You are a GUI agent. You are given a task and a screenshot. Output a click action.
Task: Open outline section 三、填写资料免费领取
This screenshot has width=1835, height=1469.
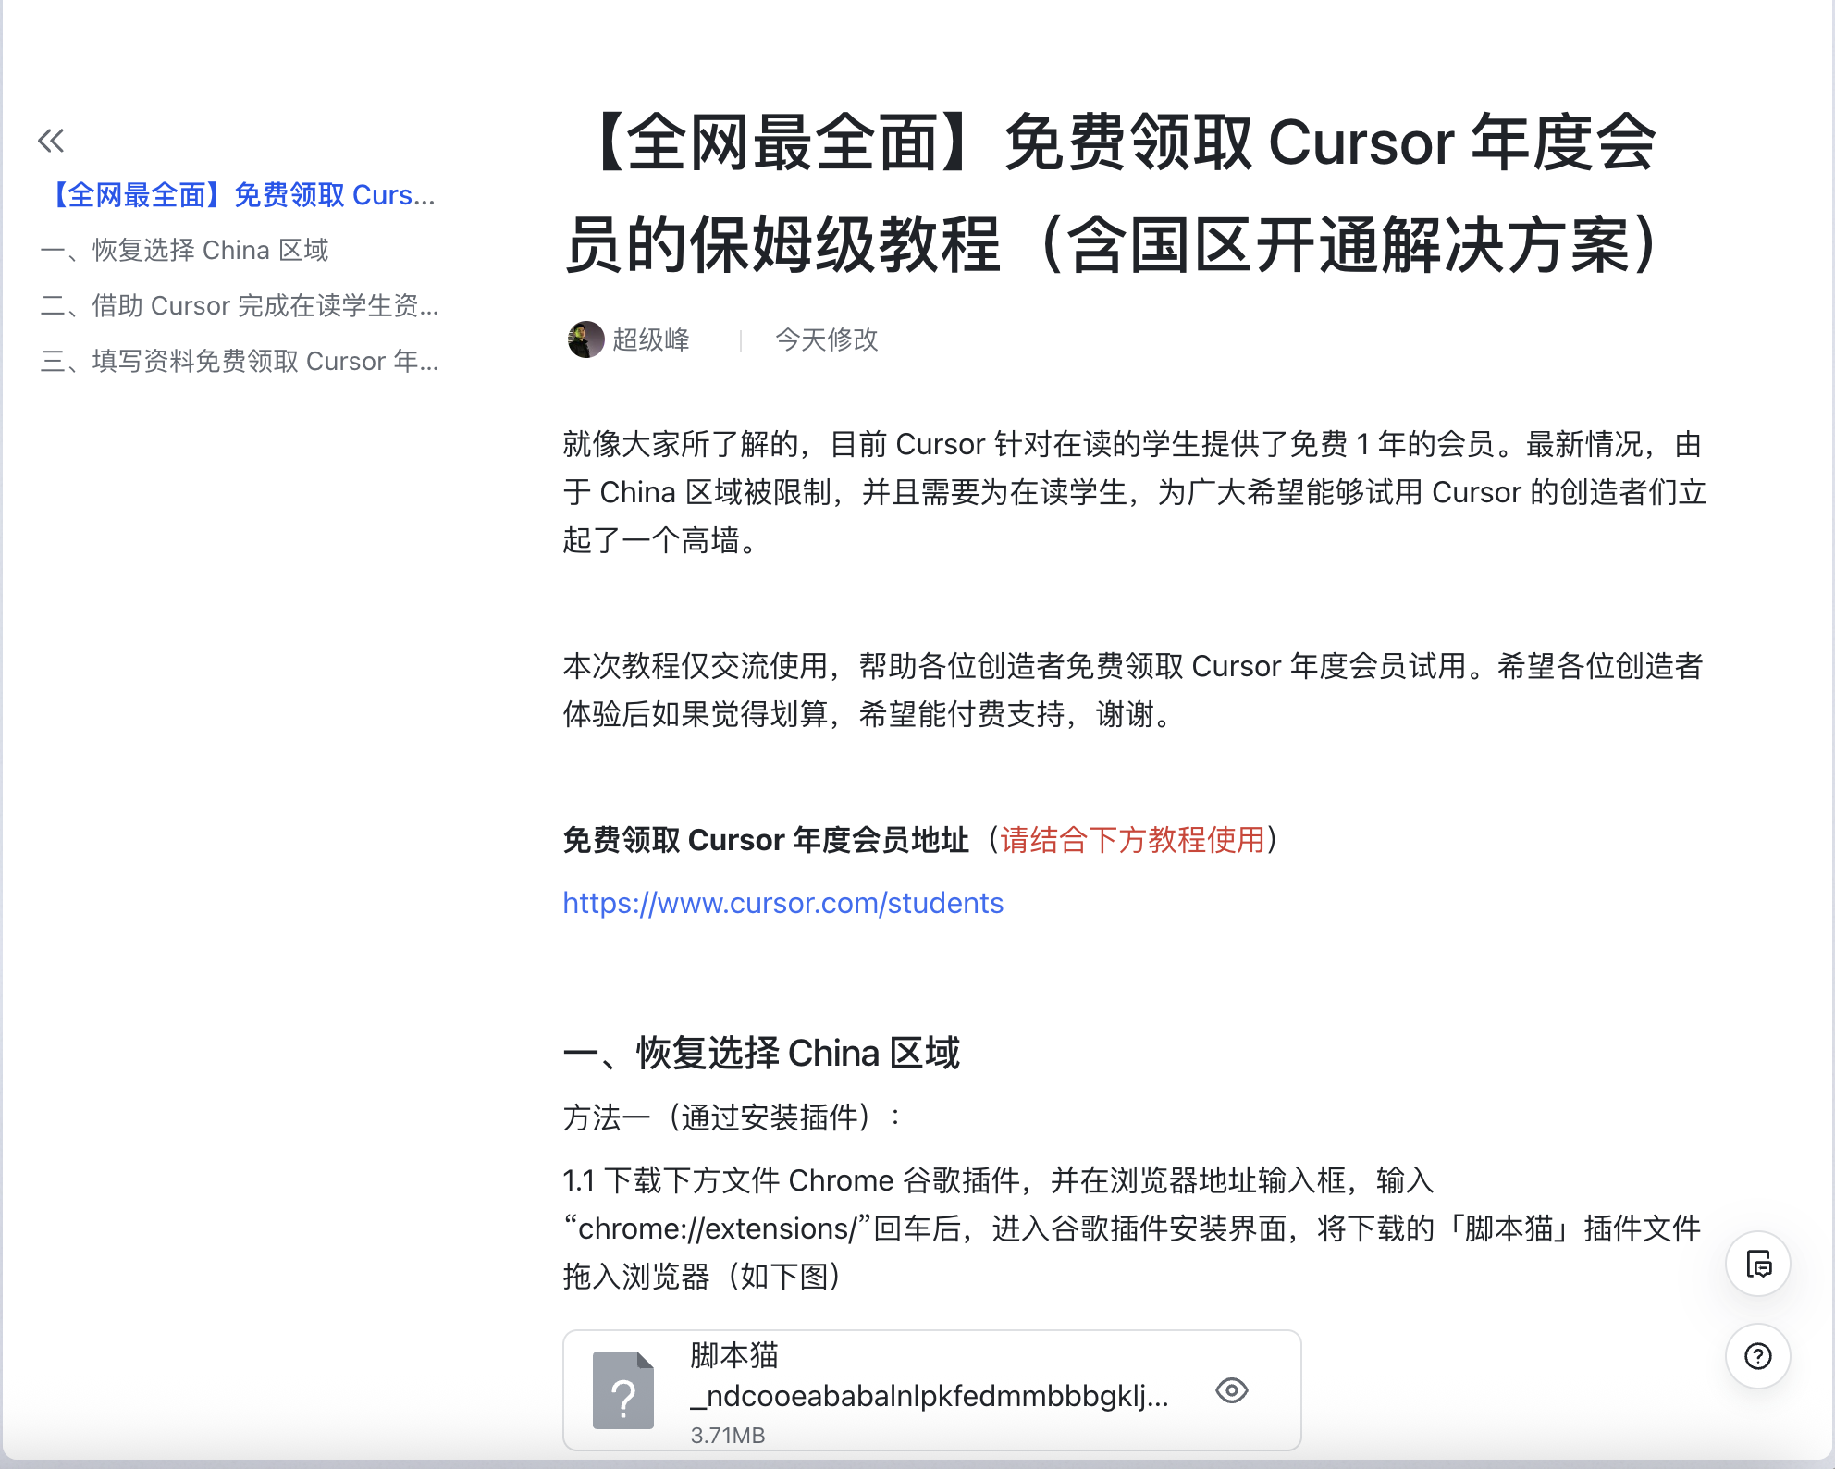pyautogui.click(x=240, y=361)
